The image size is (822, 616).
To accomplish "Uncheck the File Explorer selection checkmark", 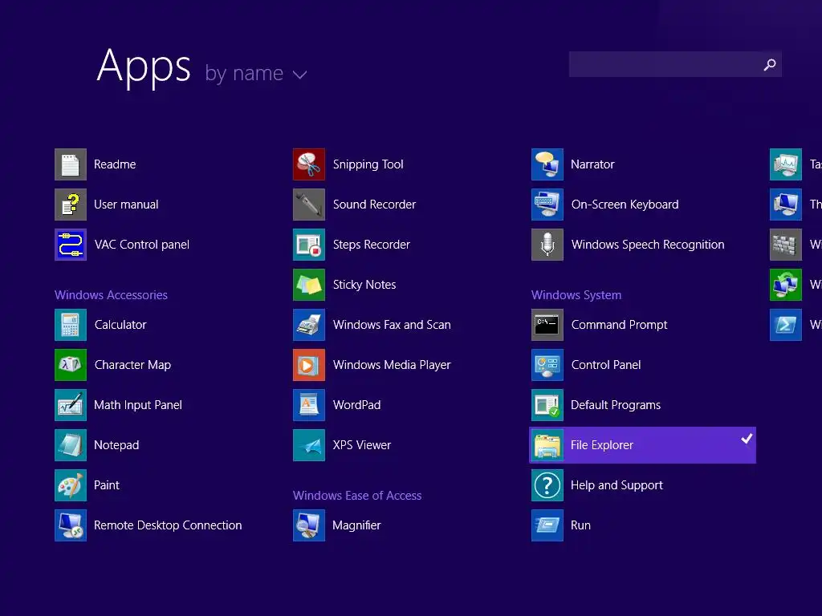I will click(747, 439).
